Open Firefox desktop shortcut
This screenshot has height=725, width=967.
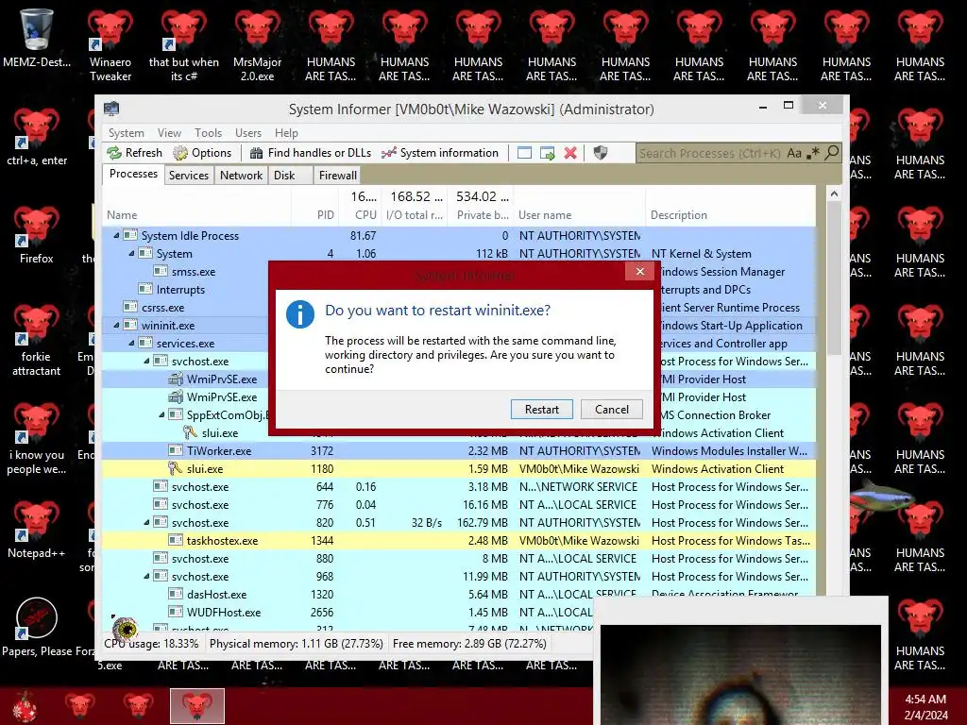[37, 235]
